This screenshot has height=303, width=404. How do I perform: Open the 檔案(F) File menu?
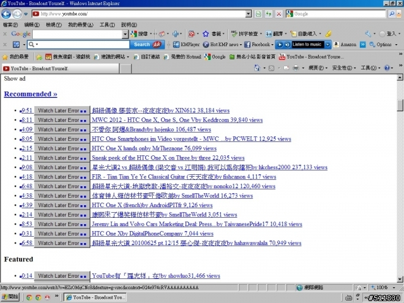pyautogui.click(x=10, y=25)
